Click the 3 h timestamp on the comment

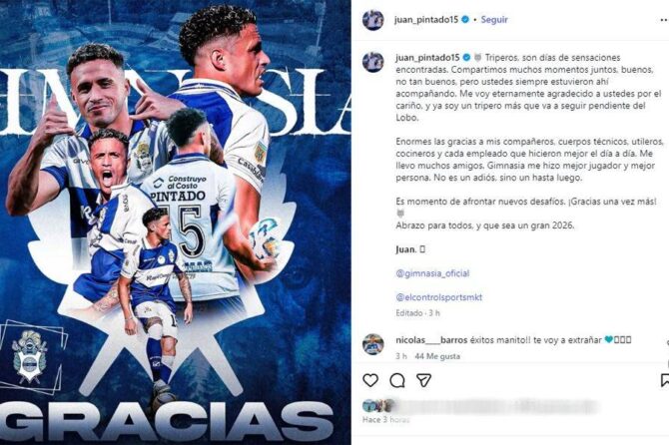401,356
